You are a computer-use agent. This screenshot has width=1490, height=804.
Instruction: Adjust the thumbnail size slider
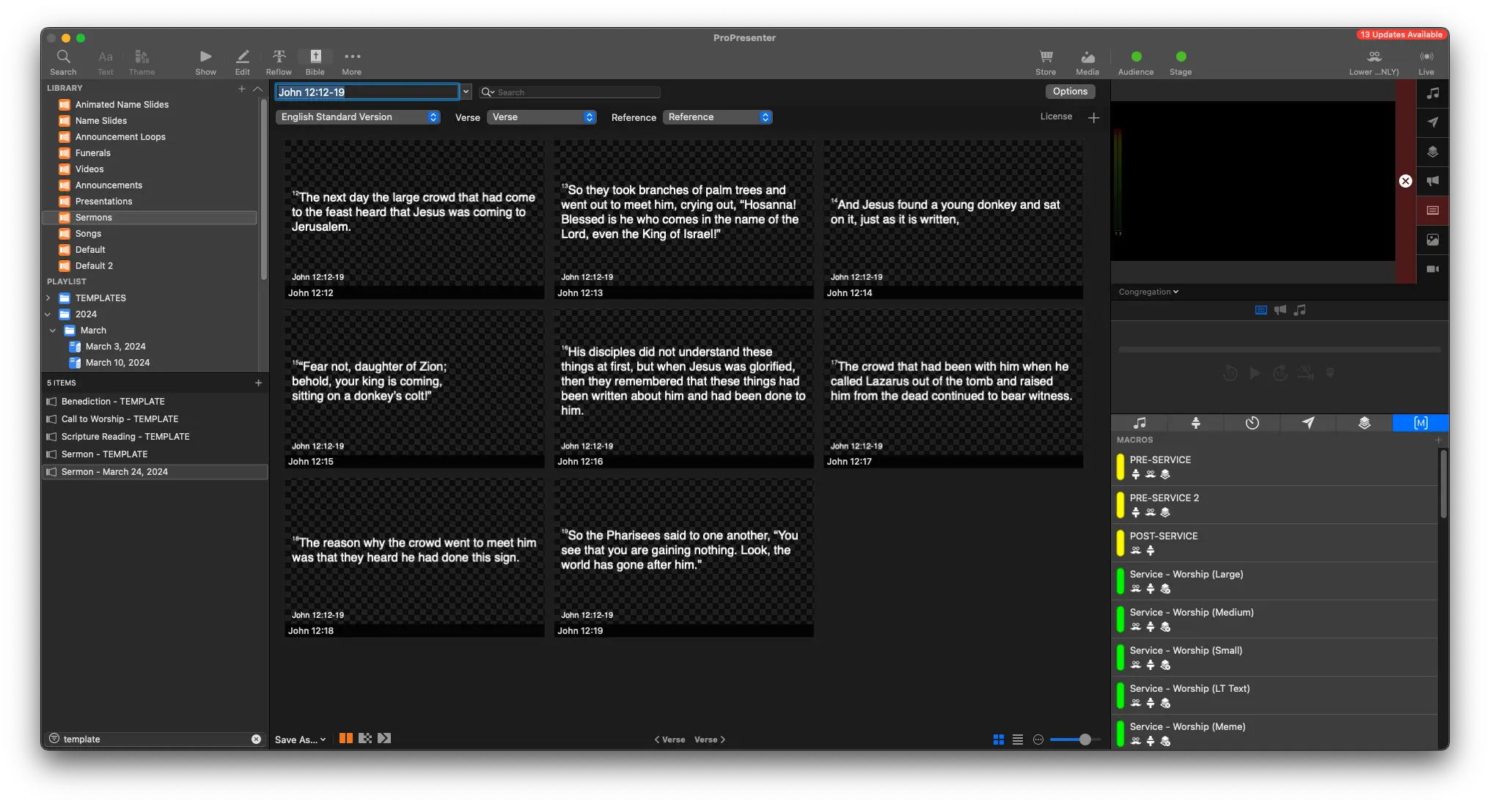[1085, 740]
